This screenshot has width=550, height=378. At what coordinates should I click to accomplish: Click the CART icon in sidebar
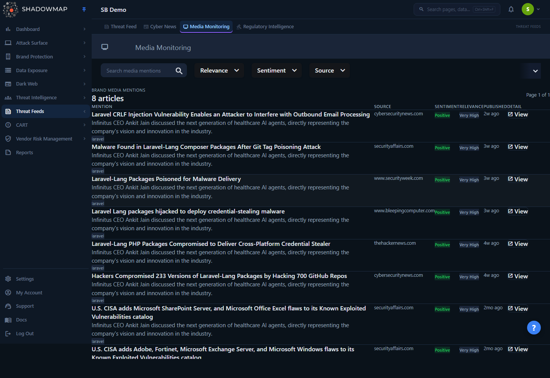click(x=8, y=125)
